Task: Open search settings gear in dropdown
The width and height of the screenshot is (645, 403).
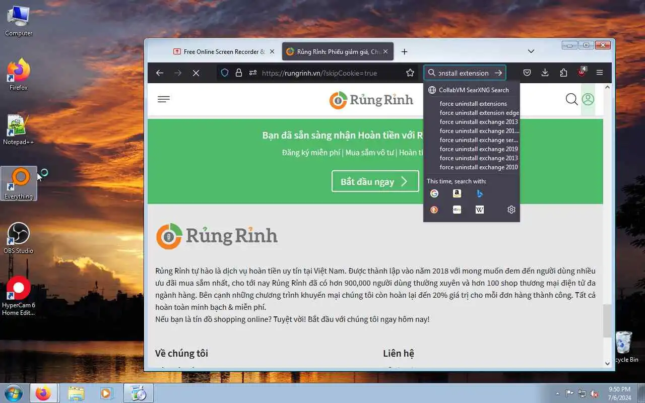Action: 511,210
